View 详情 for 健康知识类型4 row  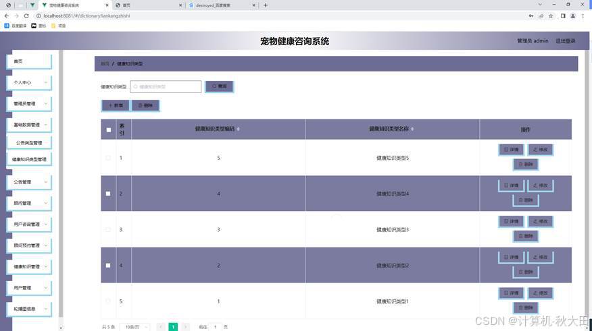[511, 185]
